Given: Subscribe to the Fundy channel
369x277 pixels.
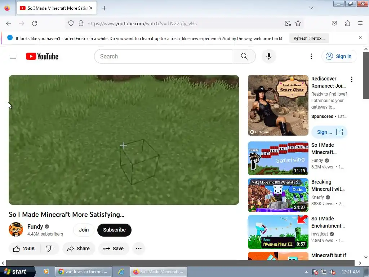Looking at the screenshot, I should (x=114, y=230).
